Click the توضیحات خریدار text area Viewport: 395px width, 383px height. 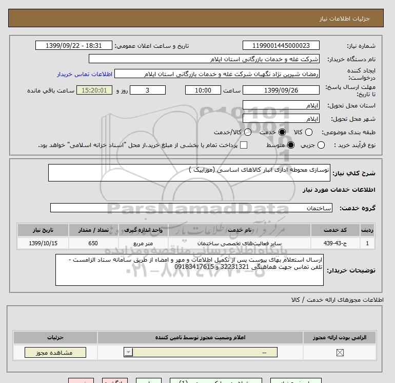[x=189, y=270]
